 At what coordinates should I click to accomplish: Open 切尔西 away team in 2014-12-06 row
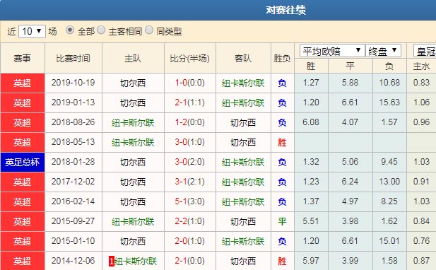243,261
